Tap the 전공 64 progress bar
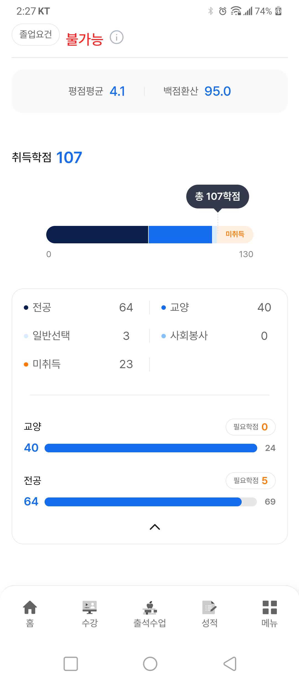The width and height of the screenshot is (299, 681). click(151, 502)
